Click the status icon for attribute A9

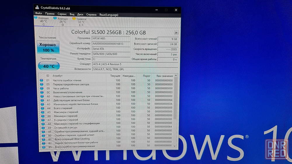[x=43, y=128]
